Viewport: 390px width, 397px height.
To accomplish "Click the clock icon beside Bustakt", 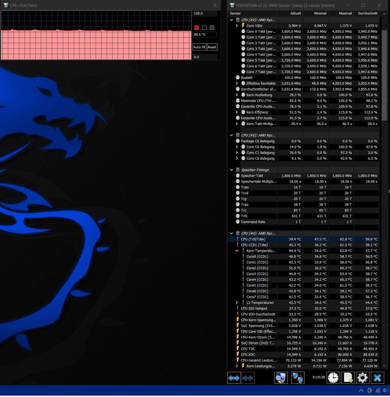I will pos(238,77).
